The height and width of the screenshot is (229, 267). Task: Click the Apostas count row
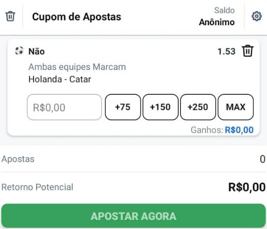(133, 159)
